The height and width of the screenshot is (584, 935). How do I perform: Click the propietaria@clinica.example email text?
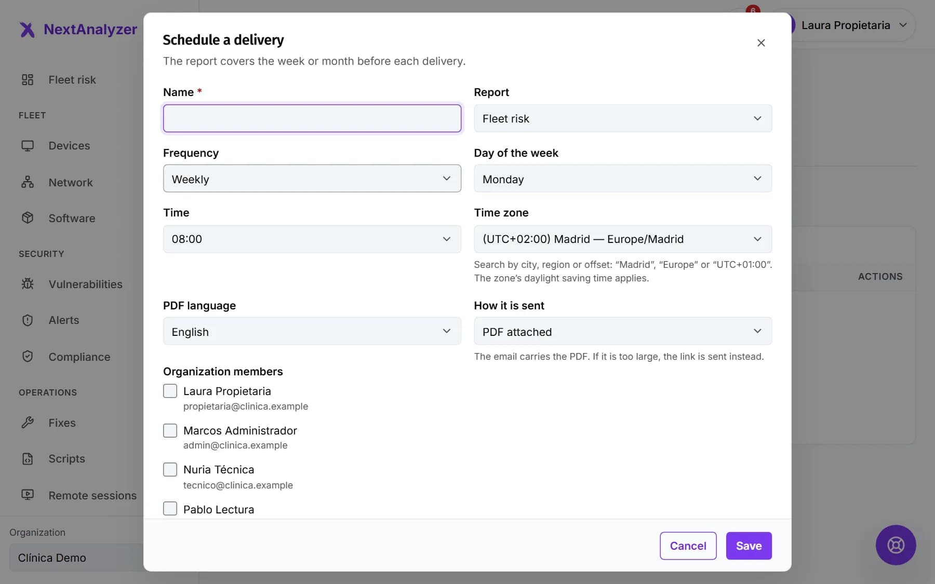pos(245,406)
